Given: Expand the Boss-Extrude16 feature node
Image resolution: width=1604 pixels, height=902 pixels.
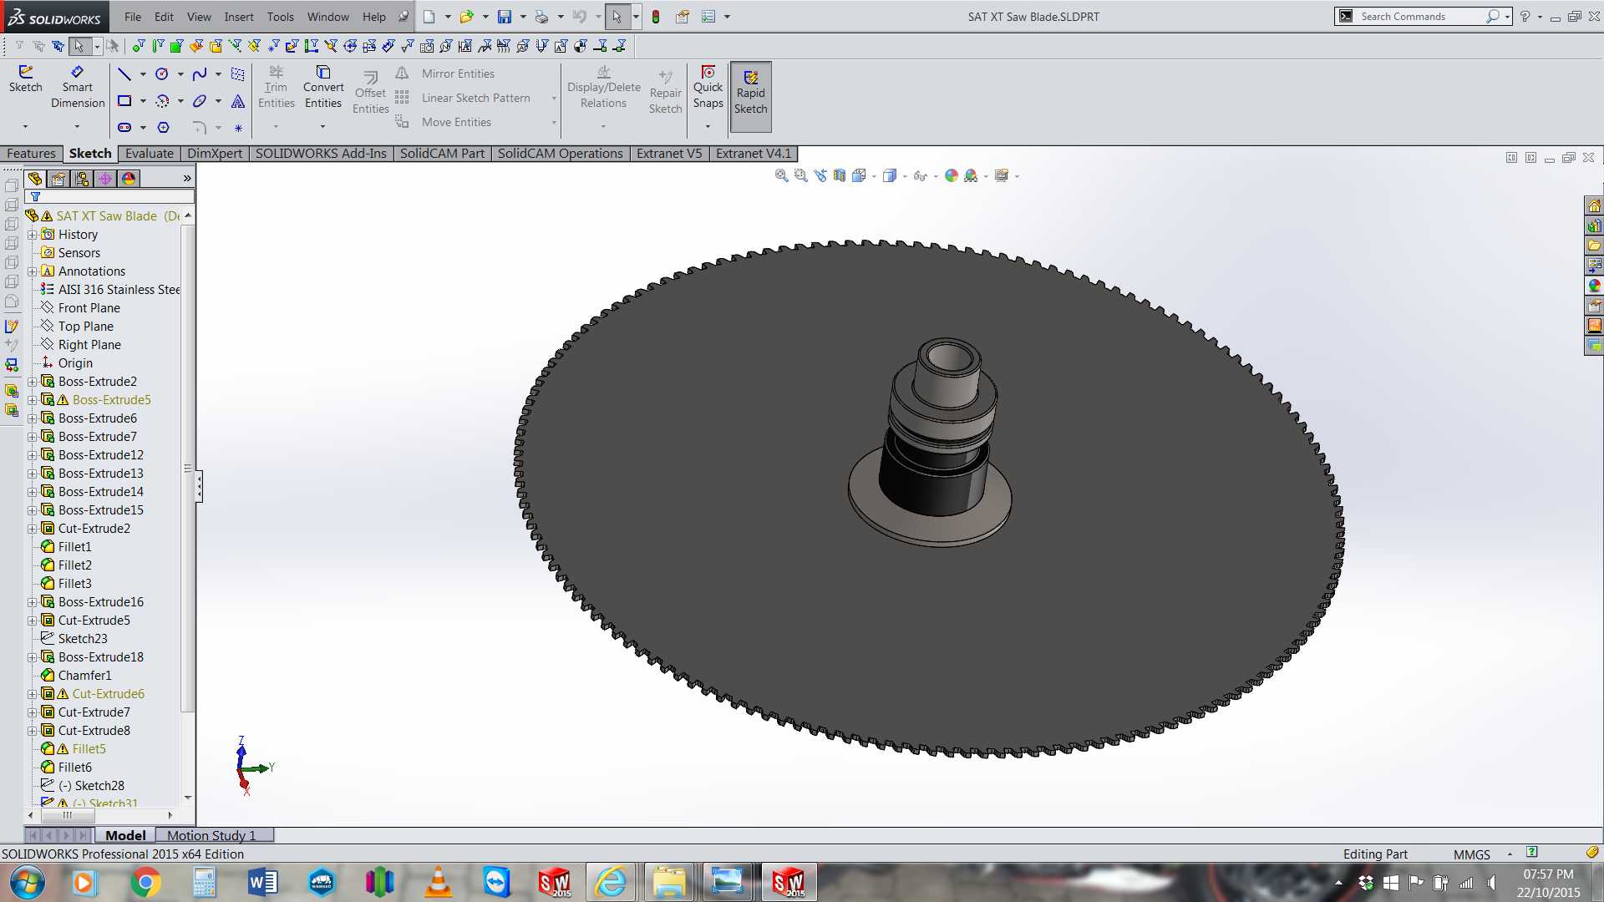Looking at the screenshot, I should point(33,602).
